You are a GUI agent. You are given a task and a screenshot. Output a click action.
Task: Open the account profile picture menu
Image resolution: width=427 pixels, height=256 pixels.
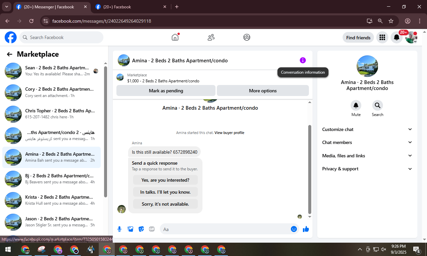pyautogui.click(x=411, y=38)
